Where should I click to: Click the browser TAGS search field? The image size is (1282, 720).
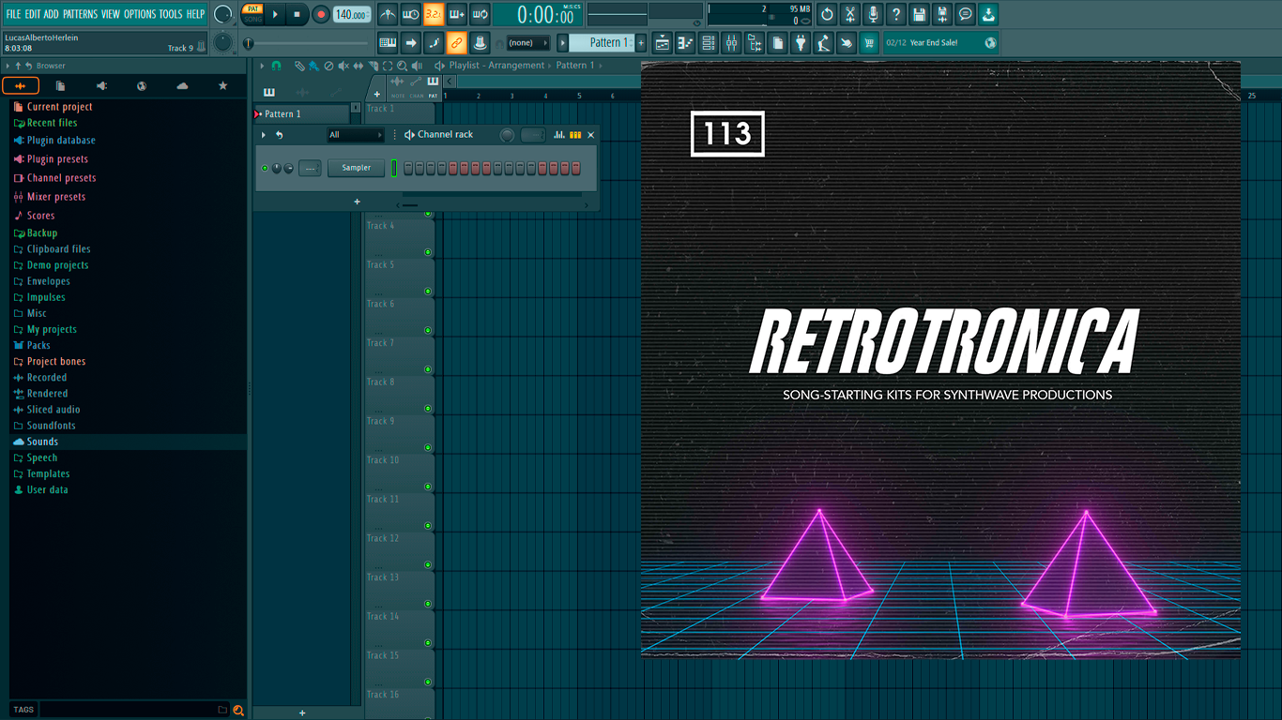pyautogui.click(x=127, y=710)
